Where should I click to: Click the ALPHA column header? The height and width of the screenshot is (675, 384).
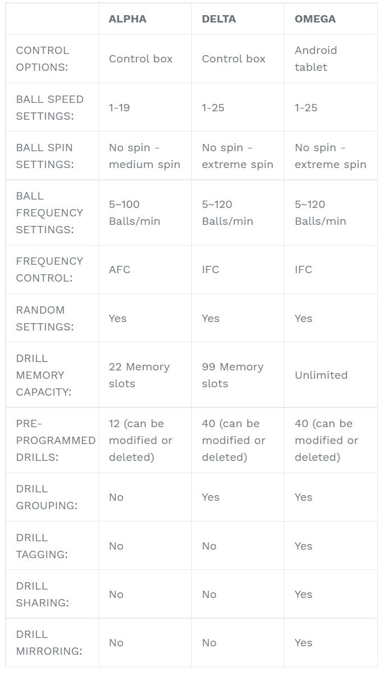click(128, 19)
